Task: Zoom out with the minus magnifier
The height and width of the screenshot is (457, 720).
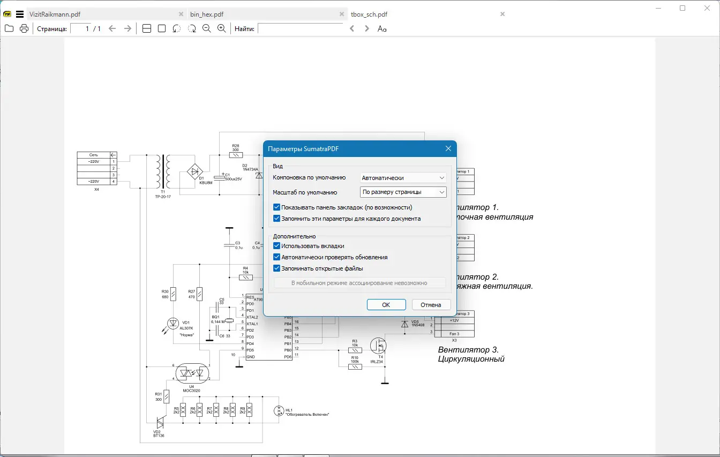Action: [207, 28]
